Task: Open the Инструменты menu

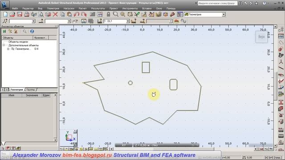Action: (130, 8)
